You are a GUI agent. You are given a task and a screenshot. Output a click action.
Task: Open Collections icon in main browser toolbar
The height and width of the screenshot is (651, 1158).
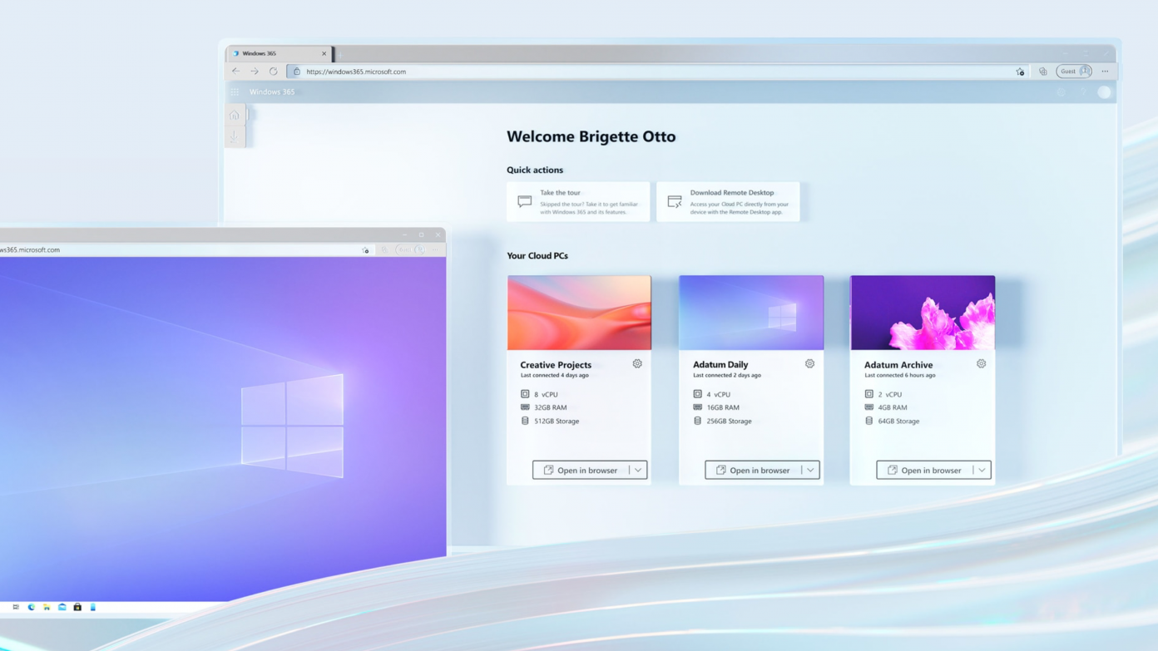pos(1043,72)
